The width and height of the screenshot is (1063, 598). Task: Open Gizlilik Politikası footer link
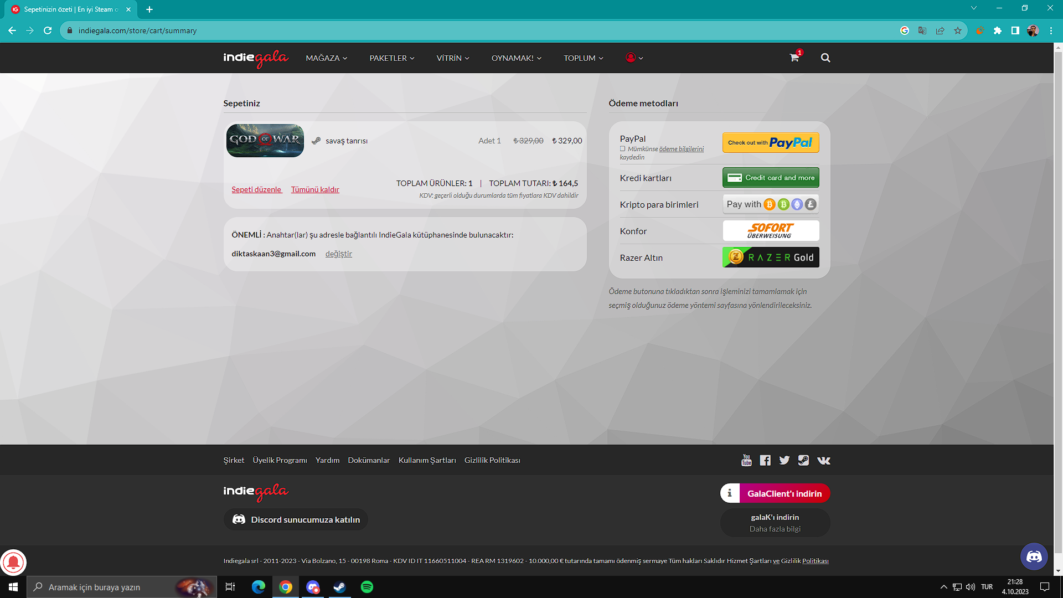(x=492, y=461)
